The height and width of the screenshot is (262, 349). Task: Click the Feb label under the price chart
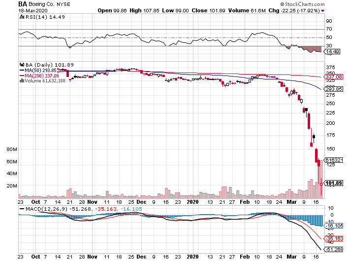(x=245, y=202)
